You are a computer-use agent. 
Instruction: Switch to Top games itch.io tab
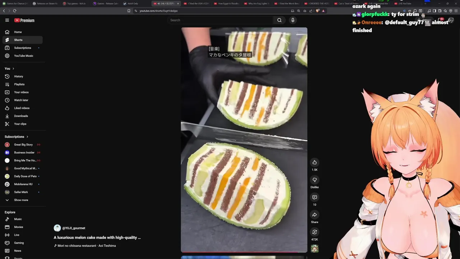pos(75,4)
